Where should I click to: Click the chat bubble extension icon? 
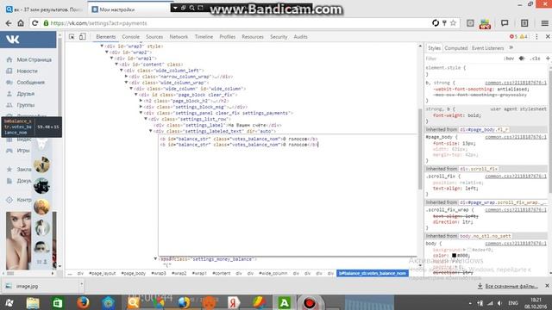tap(505, 23)
